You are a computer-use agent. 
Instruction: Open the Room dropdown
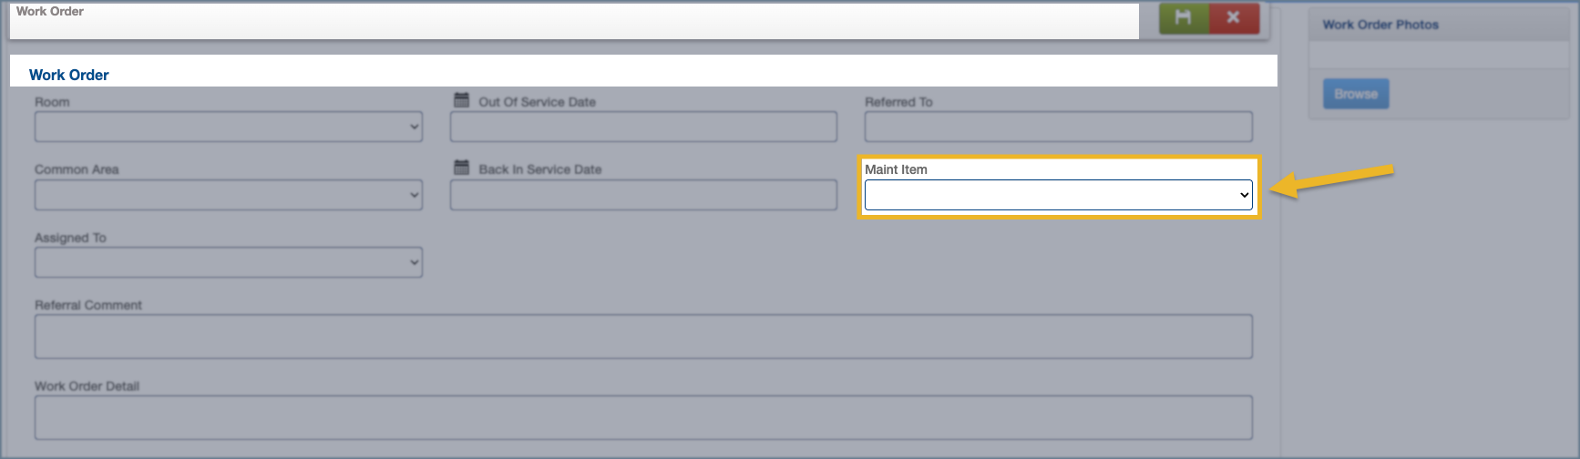(228, 127)
